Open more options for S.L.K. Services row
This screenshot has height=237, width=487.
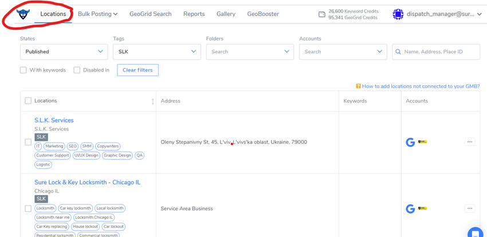(470, 142)
